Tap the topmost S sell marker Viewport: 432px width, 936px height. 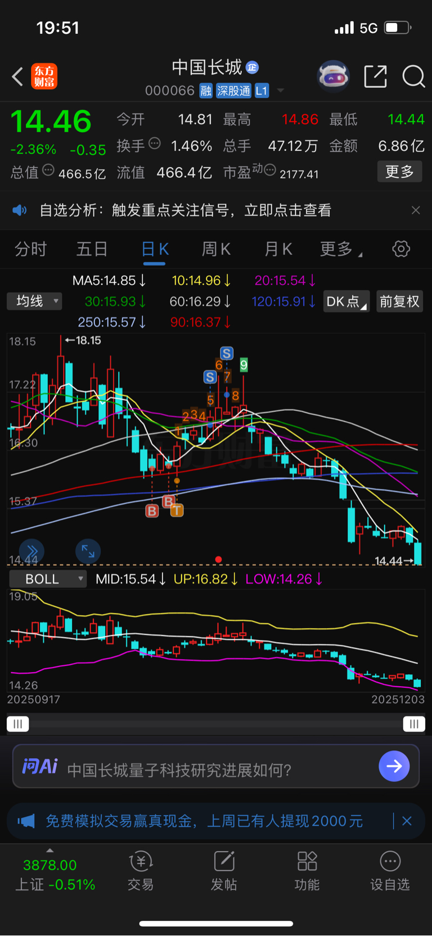tap(226, 353)
